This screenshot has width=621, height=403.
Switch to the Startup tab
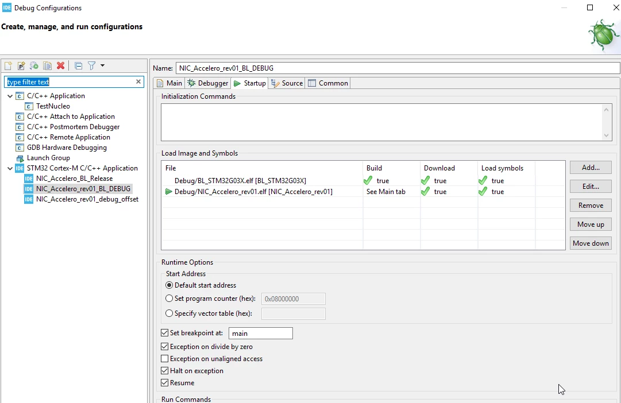[x=250, y=83]
